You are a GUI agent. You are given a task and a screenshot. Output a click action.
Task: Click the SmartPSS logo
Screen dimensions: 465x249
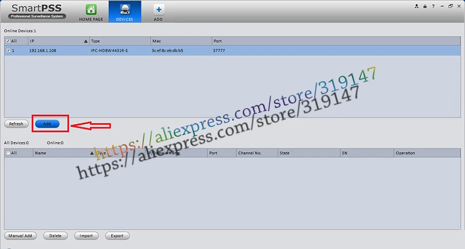point(37,11)
